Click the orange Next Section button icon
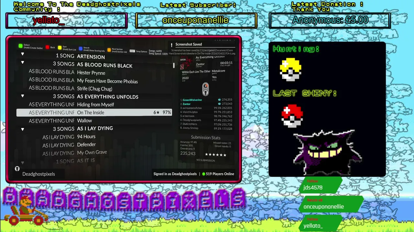Image resolution: width=414 pixels, height=232 pixels. (109, 50)
